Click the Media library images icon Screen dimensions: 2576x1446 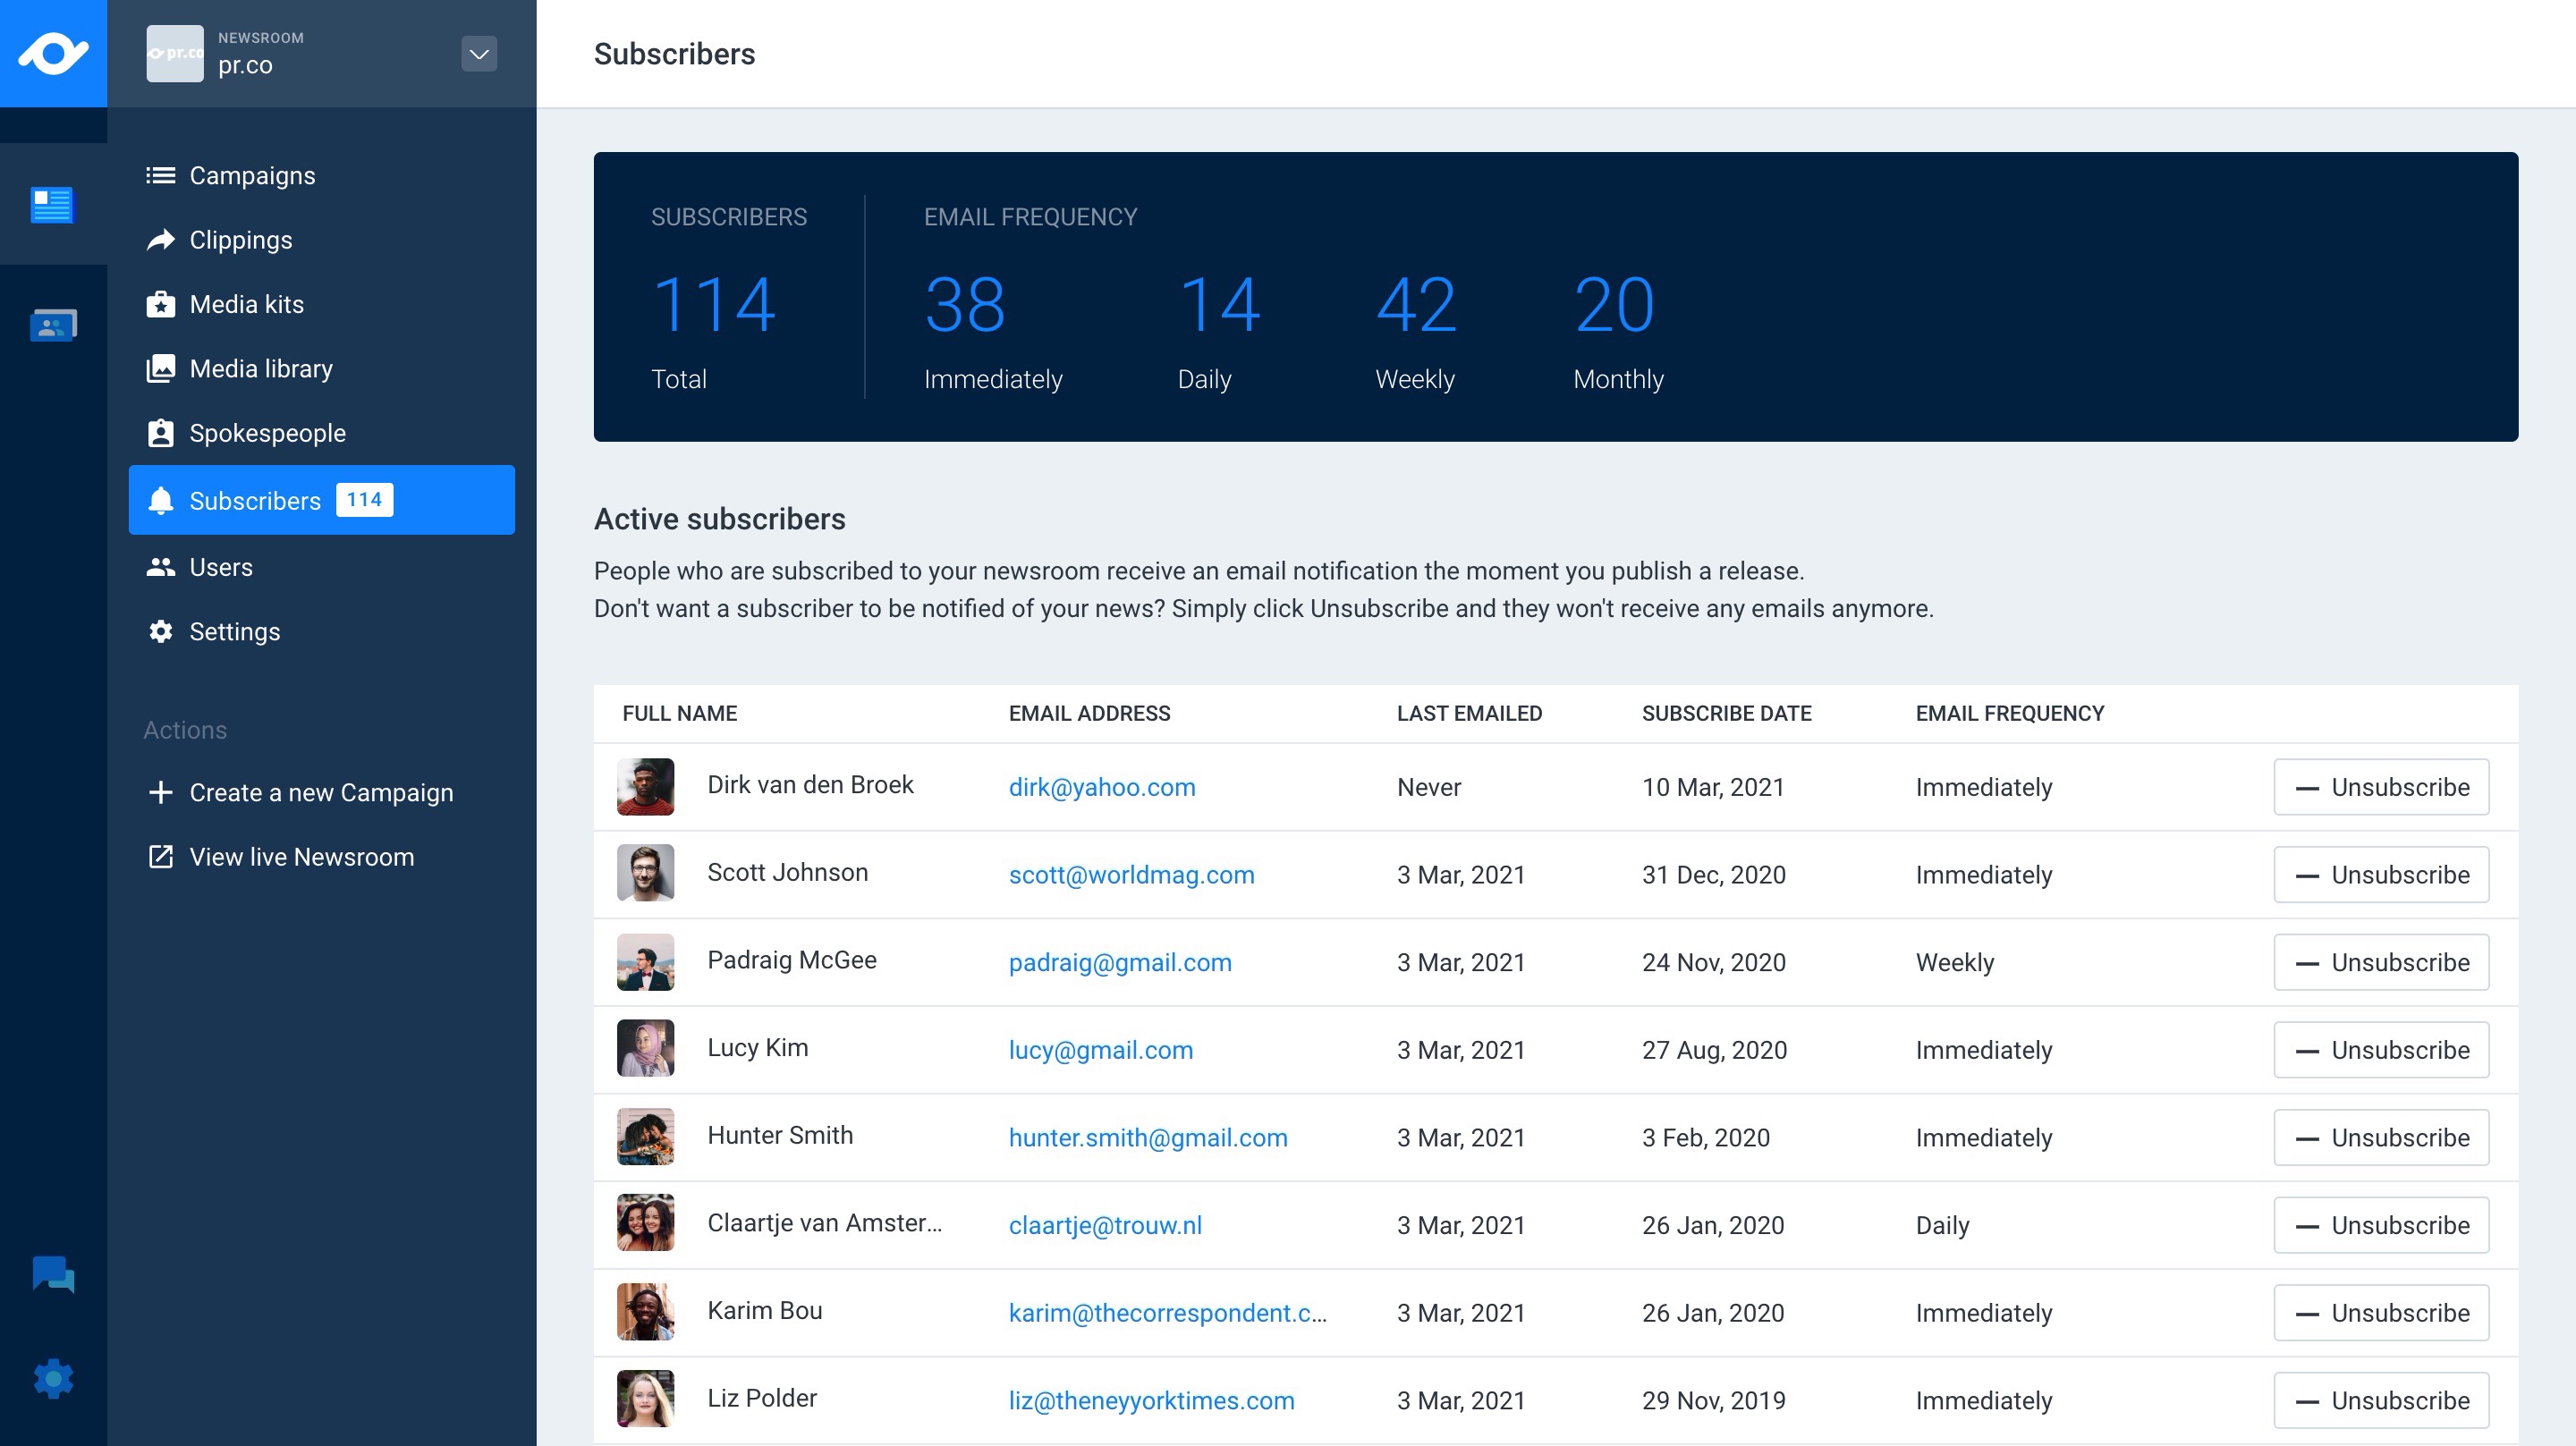(160, 369)
